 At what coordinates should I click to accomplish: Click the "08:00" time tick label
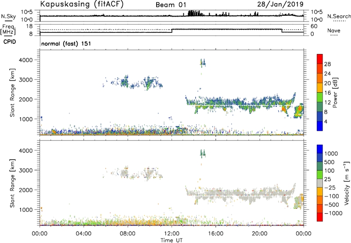pos(127,234)
